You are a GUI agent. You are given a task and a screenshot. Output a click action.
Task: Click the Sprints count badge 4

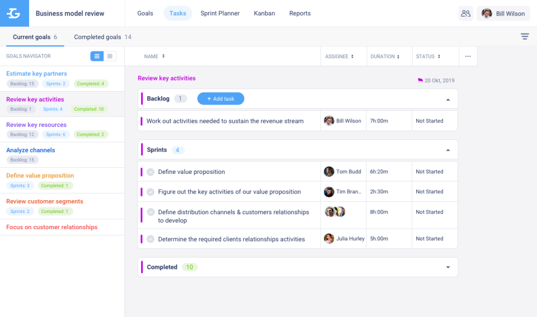(177, 150)
